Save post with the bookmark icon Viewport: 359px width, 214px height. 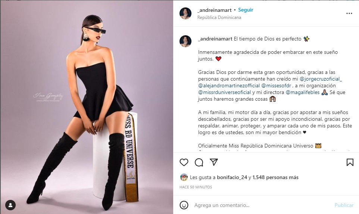point(350,162)
